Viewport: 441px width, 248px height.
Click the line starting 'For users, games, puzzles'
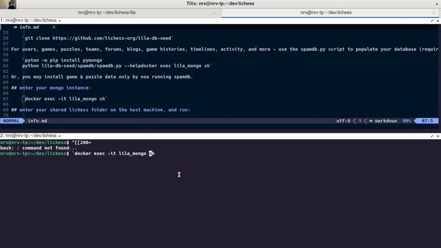[x=225, y=49]
